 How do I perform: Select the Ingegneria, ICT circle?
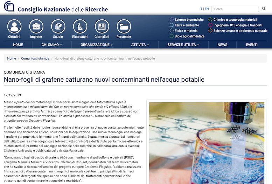click(210, 25)
